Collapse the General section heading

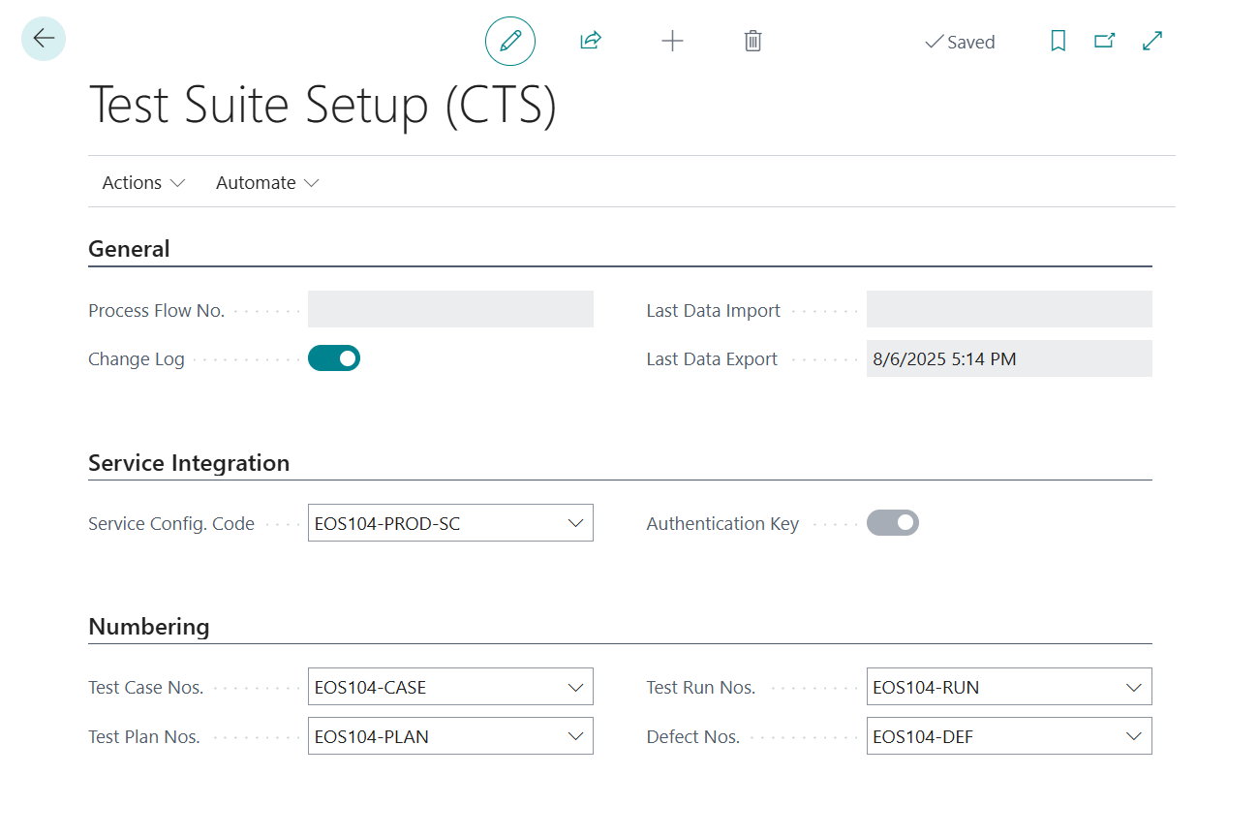coord(129,249)
